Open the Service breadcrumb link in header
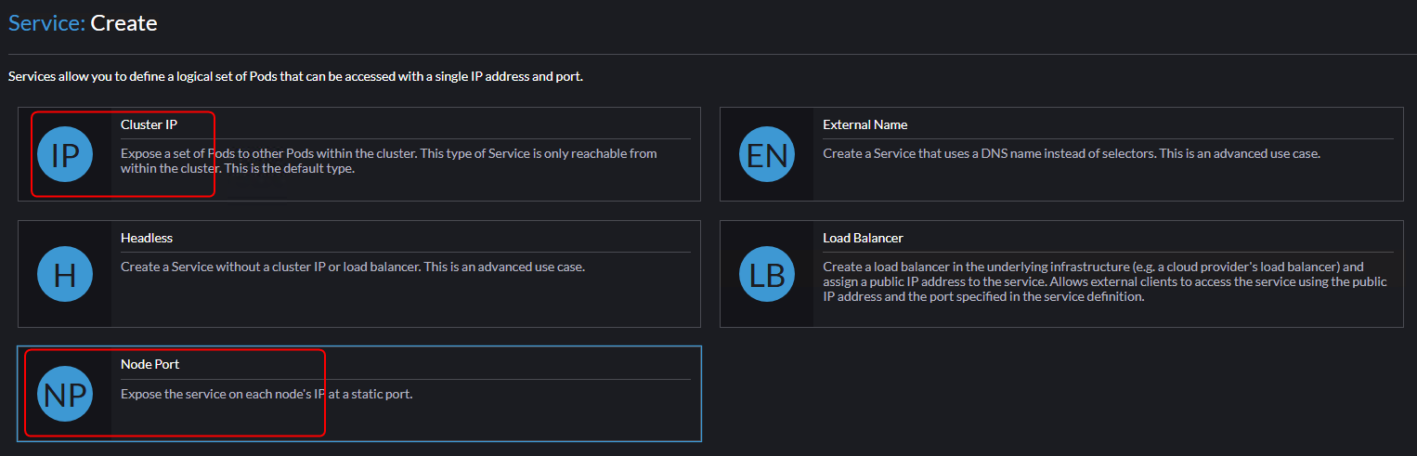 click(46, 23)
